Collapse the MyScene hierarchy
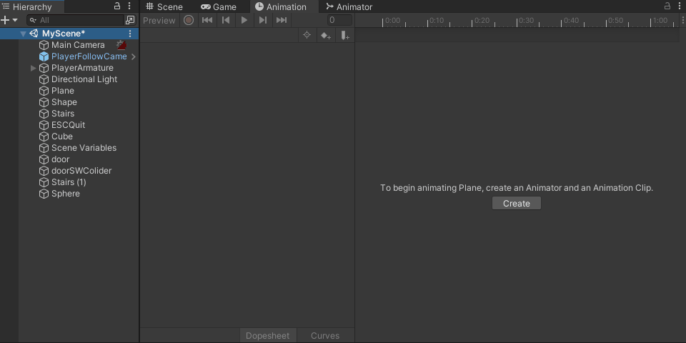 pos(23,34)
